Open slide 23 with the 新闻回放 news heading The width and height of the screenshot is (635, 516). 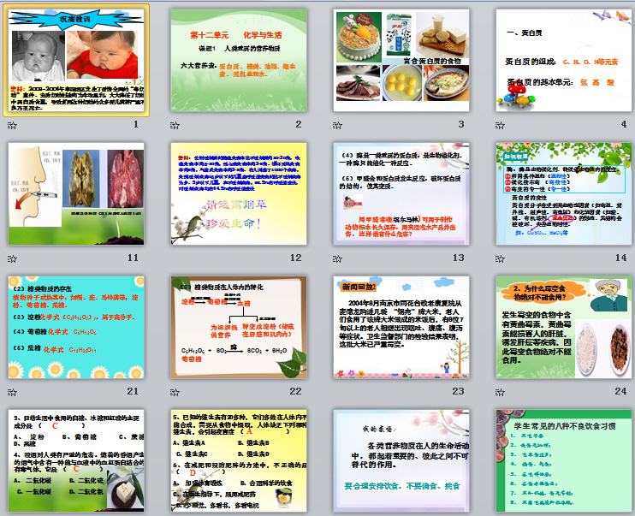401,326
